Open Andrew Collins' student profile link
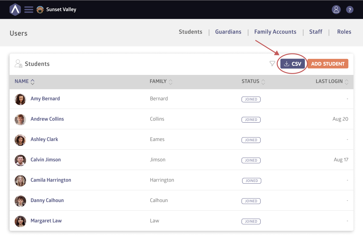The width and height of the screenshot is (363, 251). [47, 119]
